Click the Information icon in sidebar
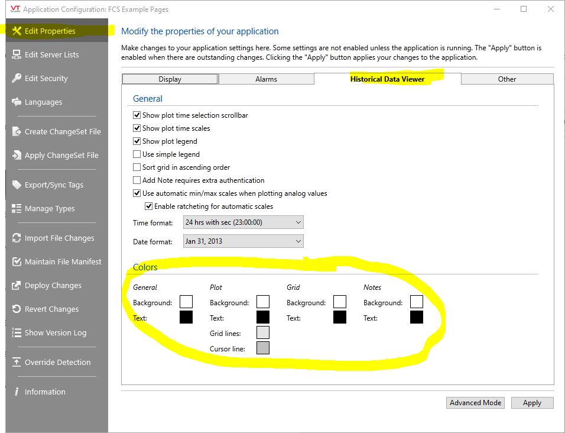 (x=17, y=392)
